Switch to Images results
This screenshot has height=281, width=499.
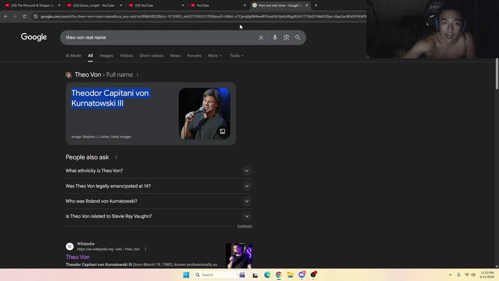[x=106, y=55]
